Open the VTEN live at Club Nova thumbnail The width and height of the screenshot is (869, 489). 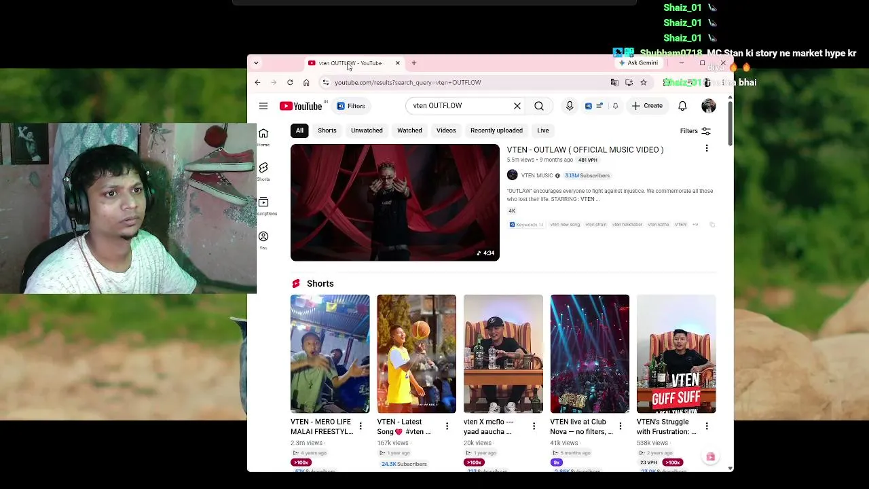pos(590,354)
